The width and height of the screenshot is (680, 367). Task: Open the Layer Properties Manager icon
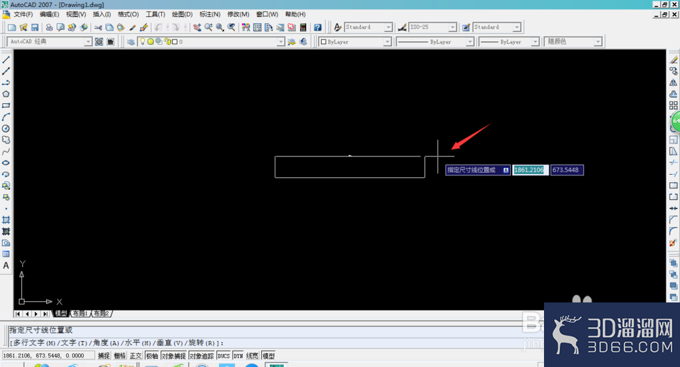click(x=131, y=41)
